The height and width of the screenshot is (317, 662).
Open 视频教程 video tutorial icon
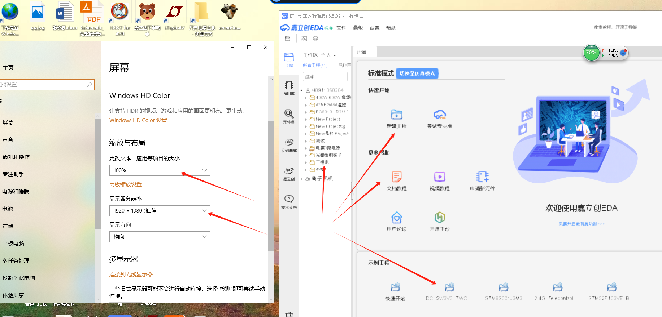click(x=440, y=177)
